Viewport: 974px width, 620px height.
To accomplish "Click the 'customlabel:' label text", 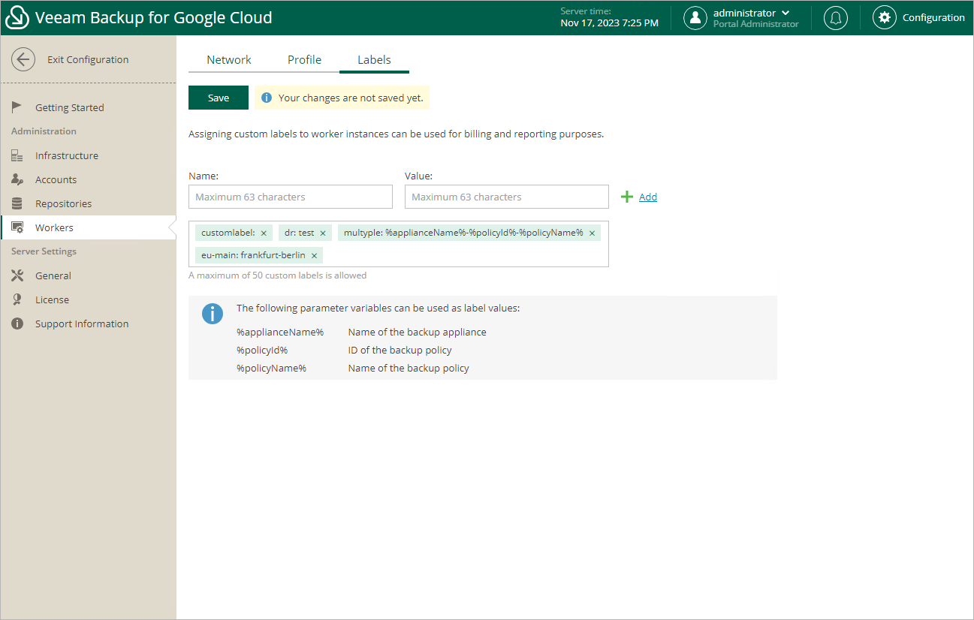I will point(228,233).
